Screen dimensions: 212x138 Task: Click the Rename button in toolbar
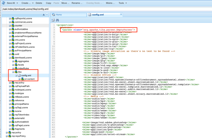tap(77, 3)
